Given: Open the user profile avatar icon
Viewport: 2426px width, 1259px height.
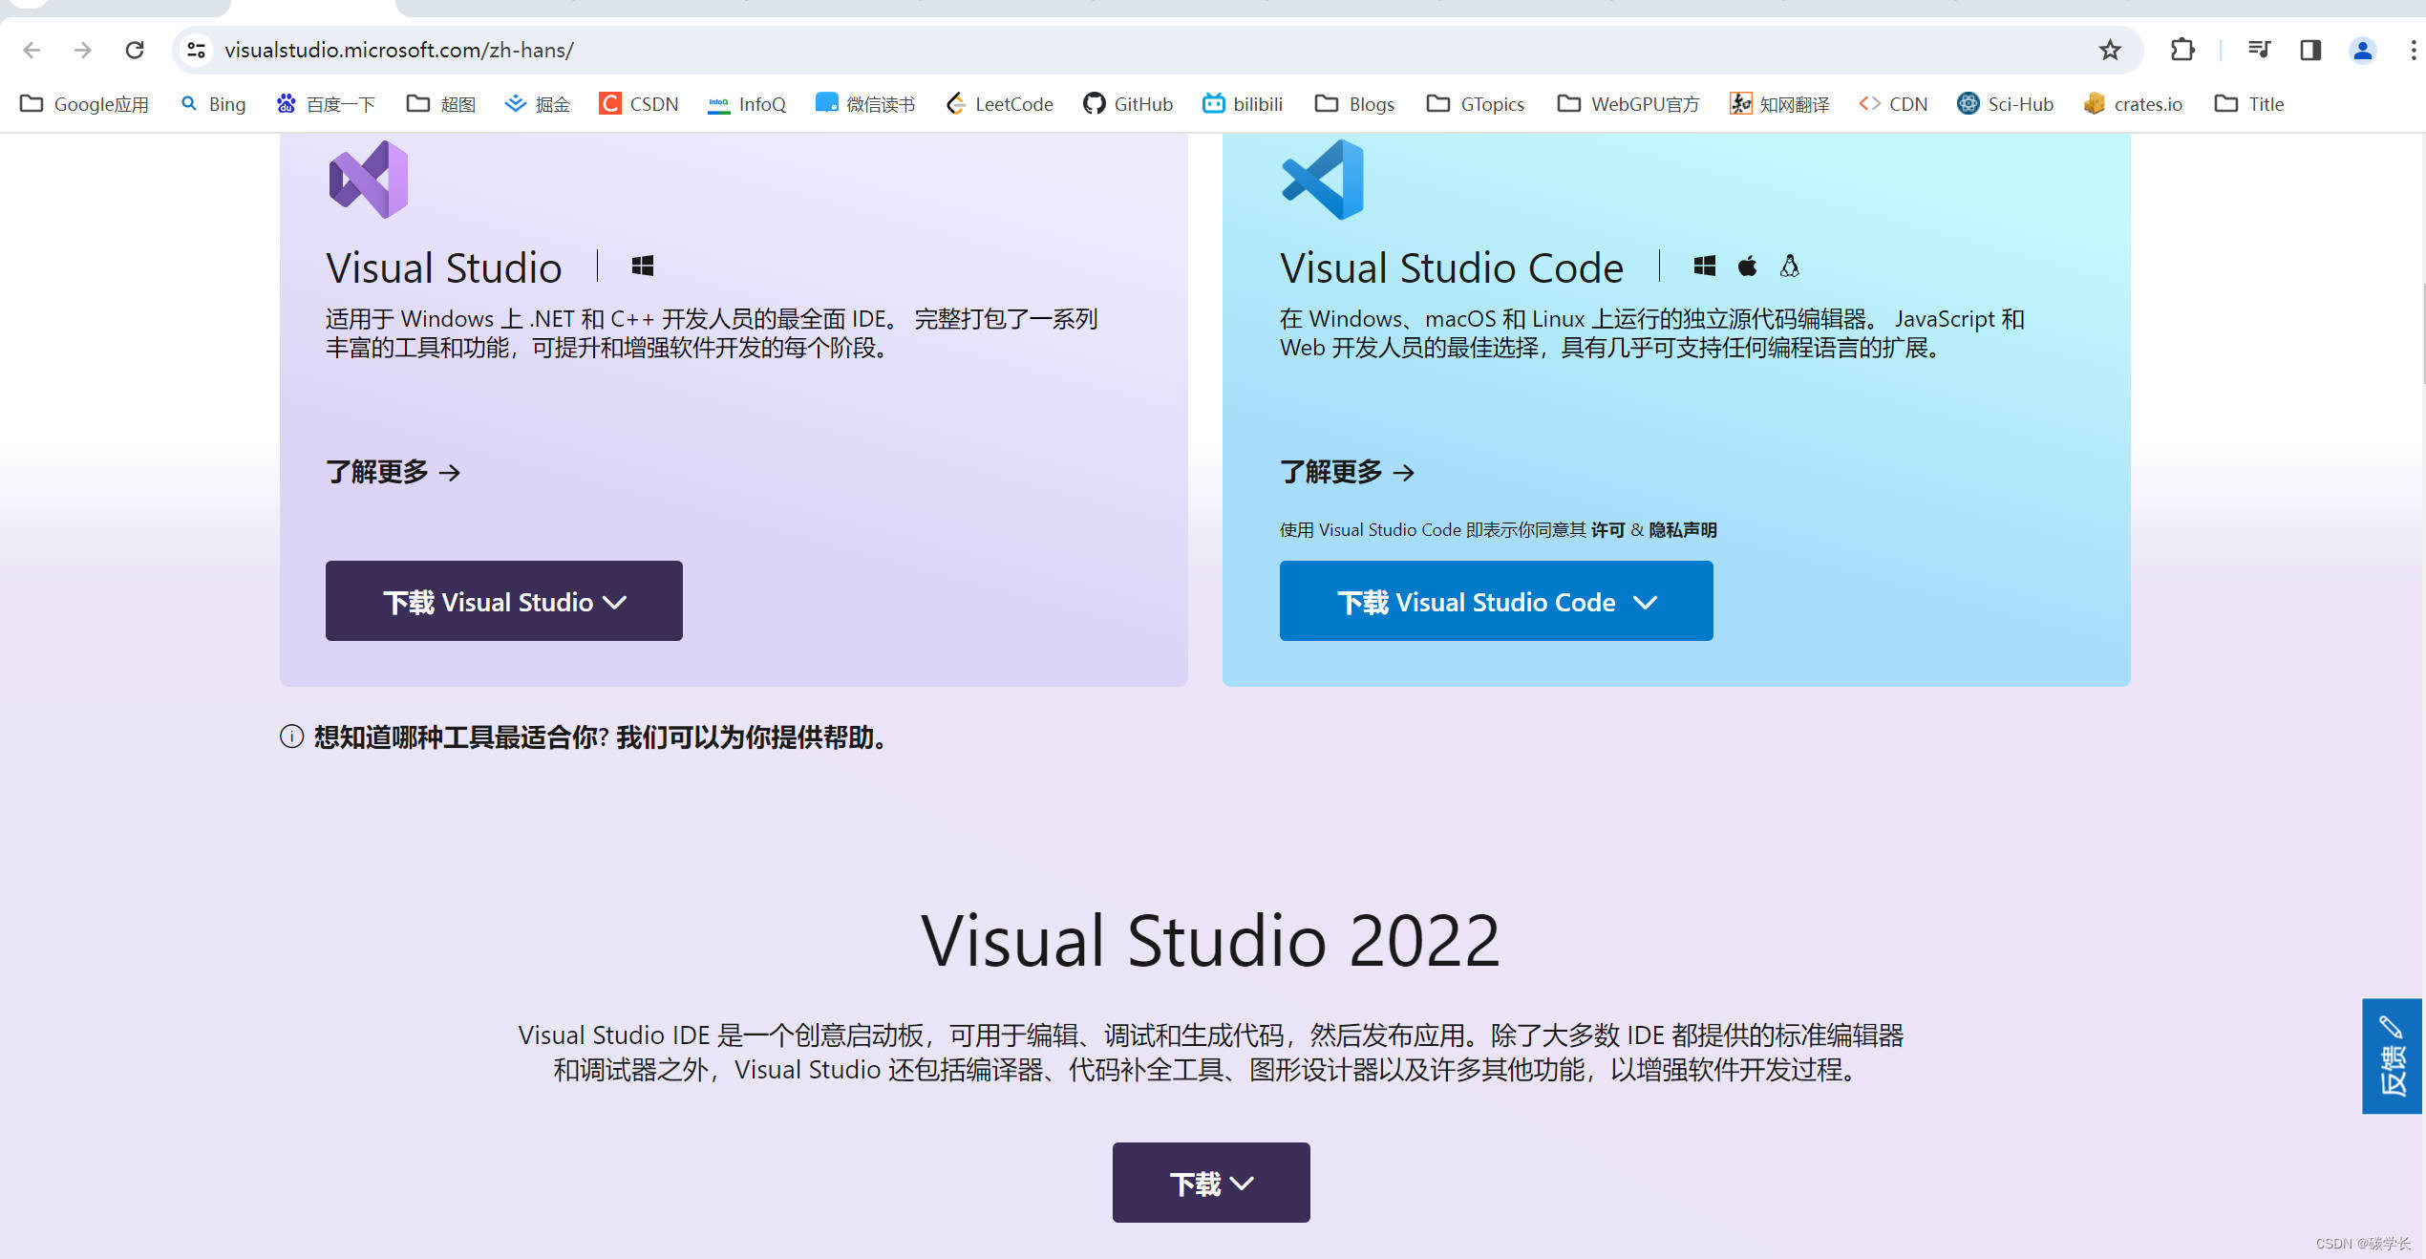Looking at the screenshot, I should click(x=2361, y=50).
